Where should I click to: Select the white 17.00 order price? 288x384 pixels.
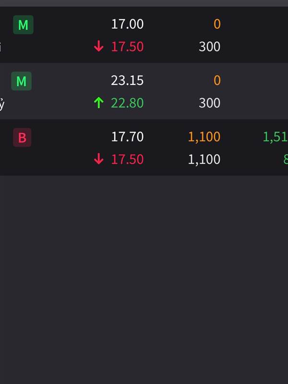[x=127, y=24]
